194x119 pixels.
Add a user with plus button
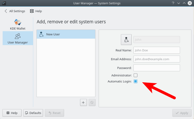tap(83, 102)
